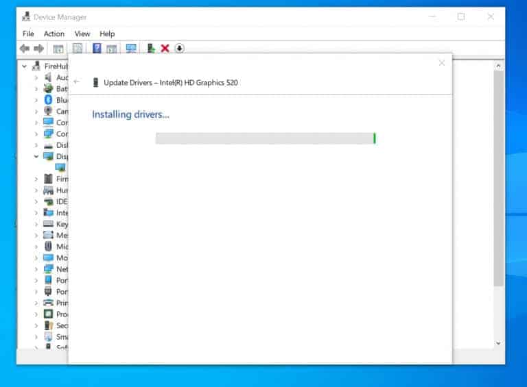This screenshot has width=527, height=387.
Task: Select the Security devices icon
Action: pos(49,325)
